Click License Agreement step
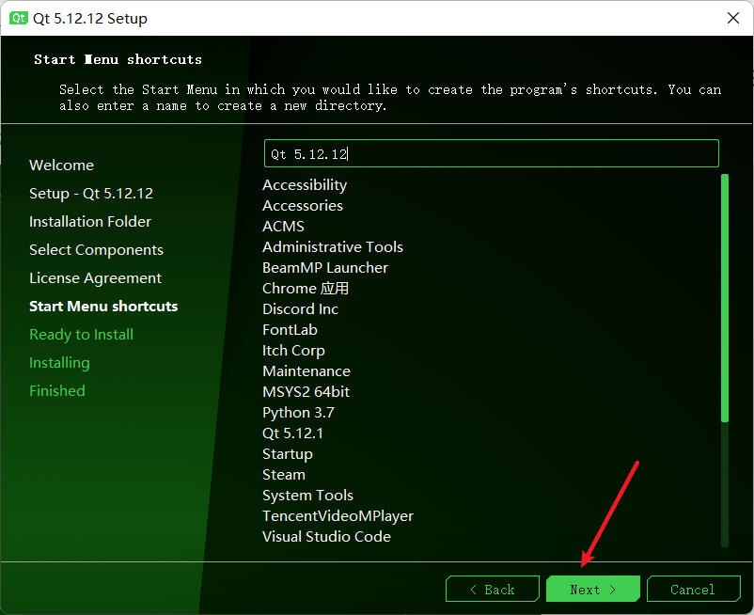 click(x=95, y=278)
